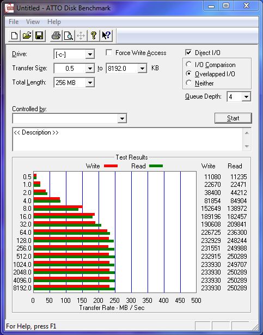Click the Description box scroll-up arrow

(x=247, y=133)
